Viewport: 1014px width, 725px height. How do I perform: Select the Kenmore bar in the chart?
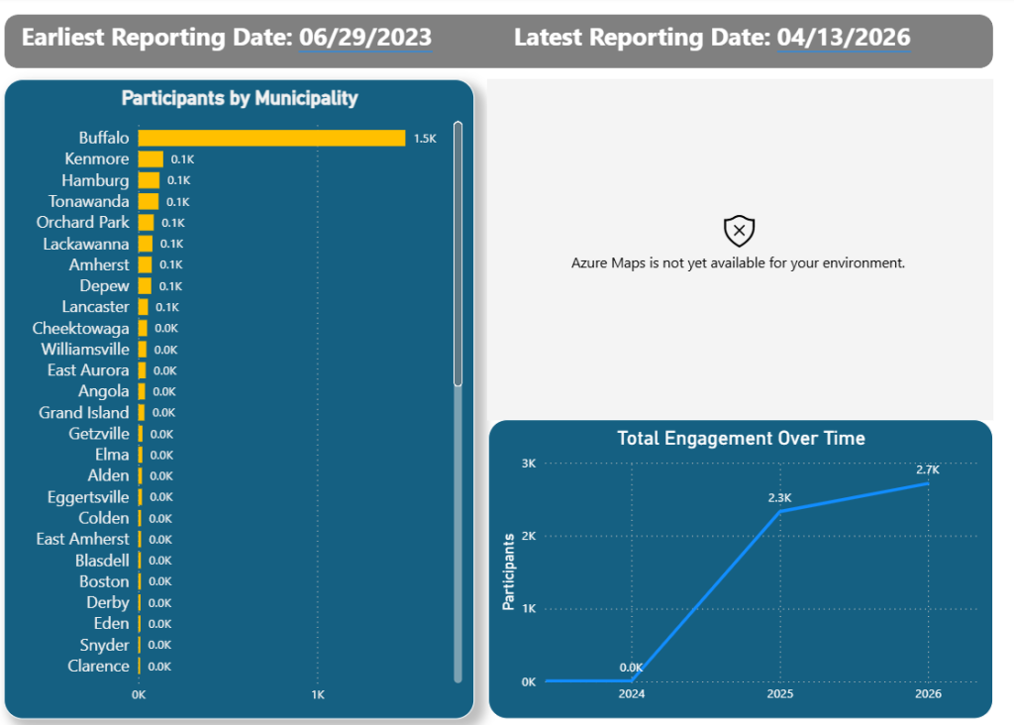151,159
